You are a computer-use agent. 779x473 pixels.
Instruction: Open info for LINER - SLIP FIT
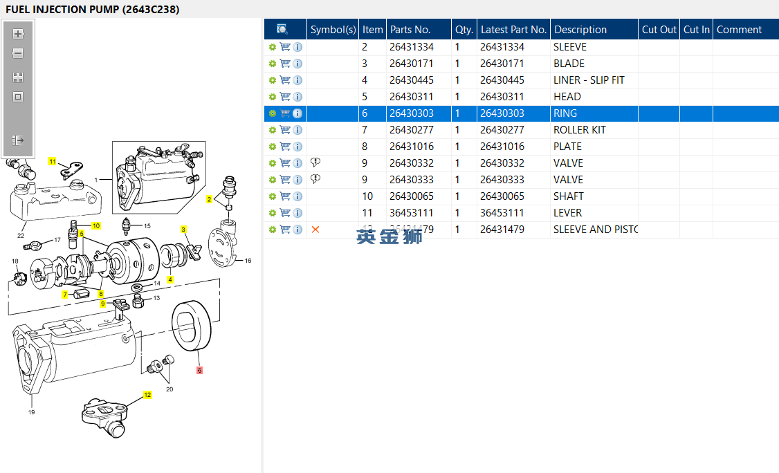[x=297, y=80]
